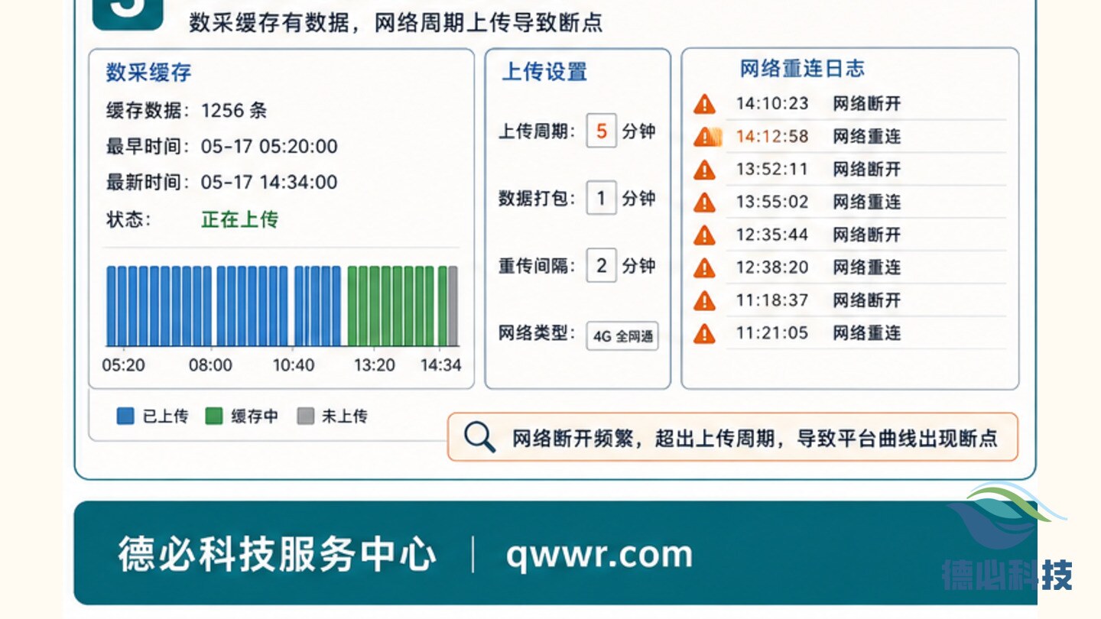1101x619 pixels.
Task: Click the blue 已上传 legend swatch
Action: (x=125, y=416)
